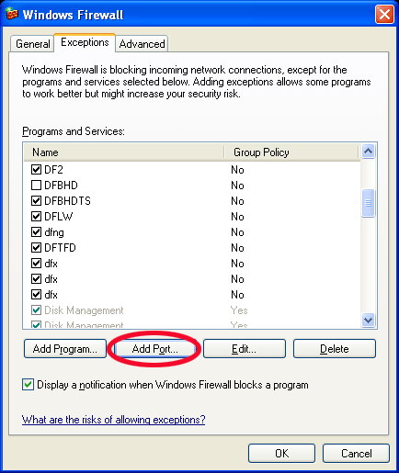Image resolution: width=399 pixels, height=473 pixels.
Task: Uncheck the DF2 exception checkbox
Action: tap(36, 169)
